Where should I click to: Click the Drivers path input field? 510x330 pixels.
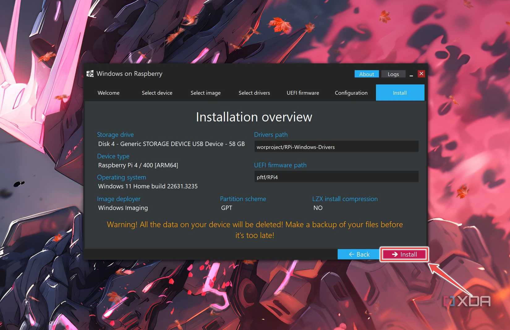[x=336, y=146]
